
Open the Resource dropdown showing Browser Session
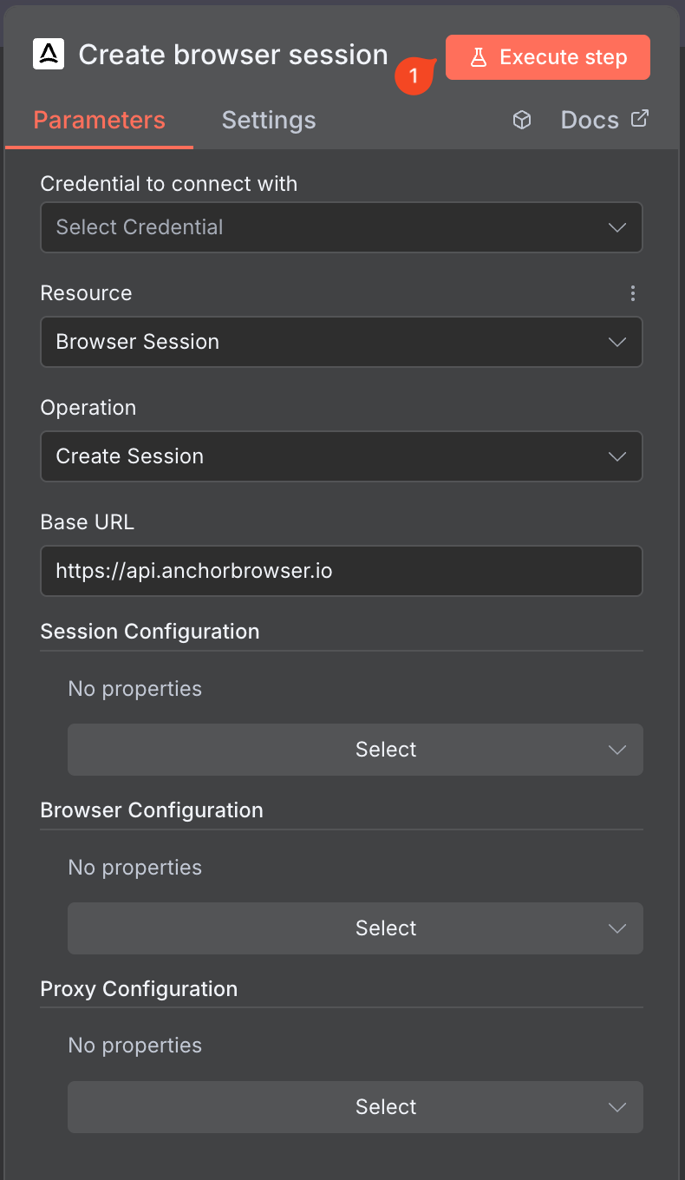click(x=342, y=342)
